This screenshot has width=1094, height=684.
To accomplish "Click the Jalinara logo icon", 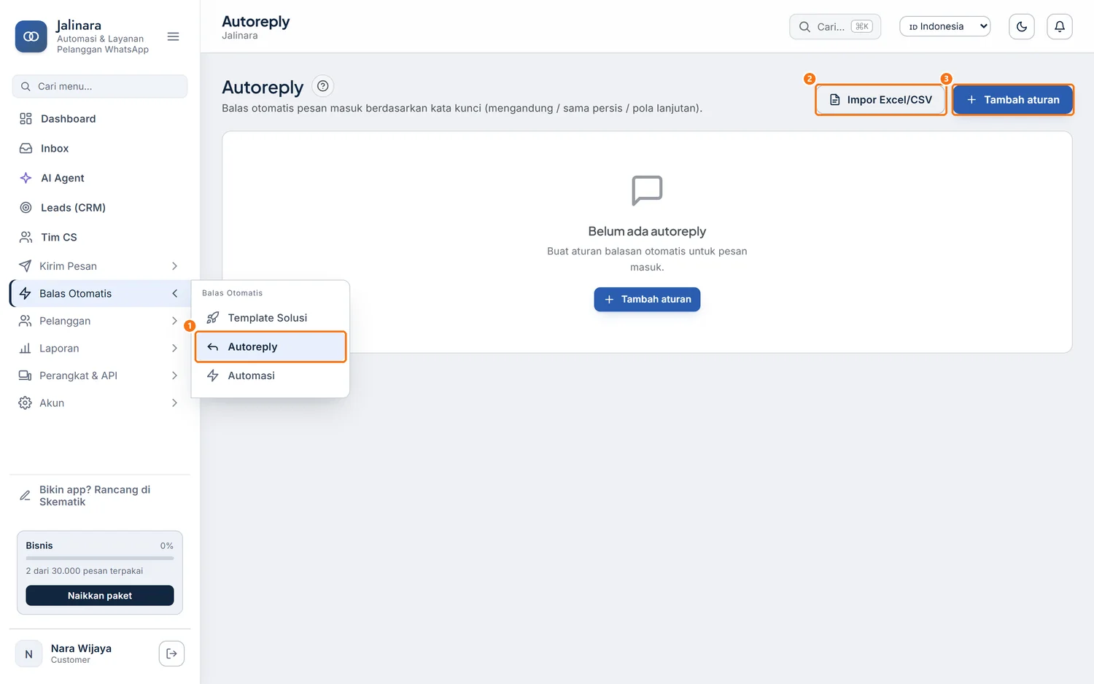I will pyautogui.click(x=31, y=36).
